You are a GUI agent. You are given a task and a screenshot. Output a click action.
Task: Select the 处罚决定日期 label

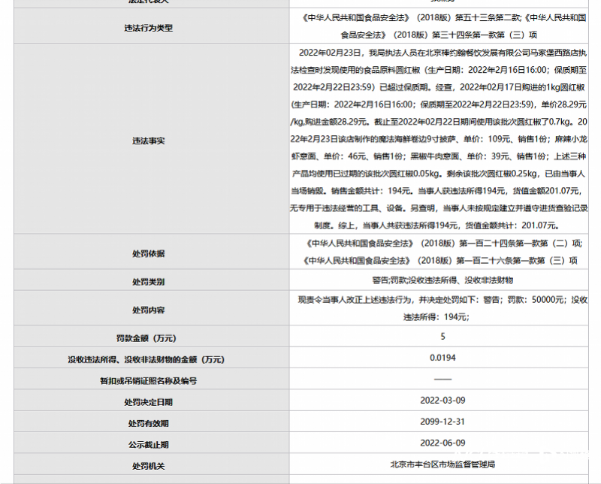click(148, 402)
